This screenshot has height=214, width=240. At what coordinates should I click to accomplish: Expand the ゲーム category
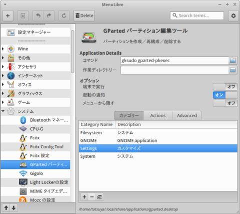pyautogui.click(x=3, y=102)
